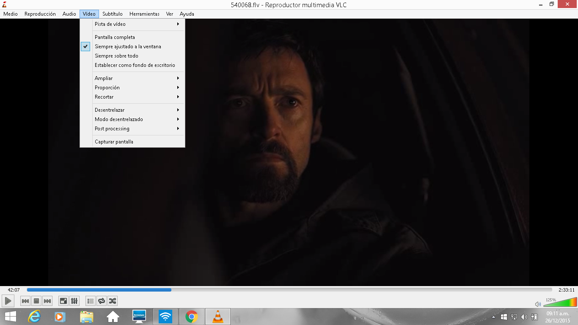Expand the Ampliar submenu

[x=132, y=78]
